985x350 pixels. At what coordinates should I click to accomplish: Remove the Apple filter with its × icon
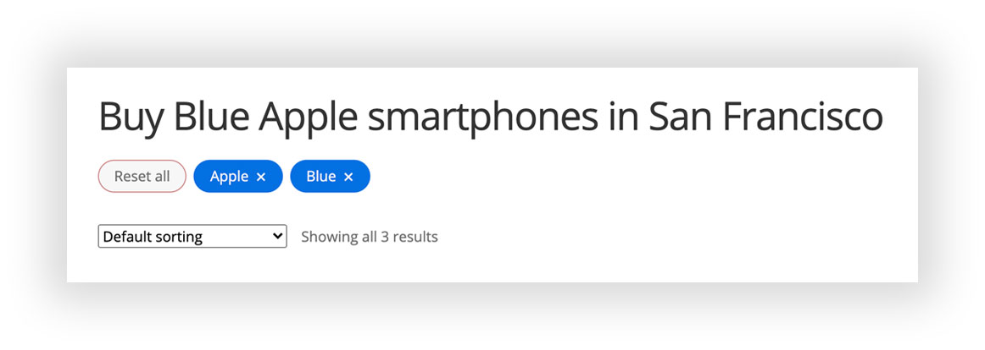tap(261, 177)
